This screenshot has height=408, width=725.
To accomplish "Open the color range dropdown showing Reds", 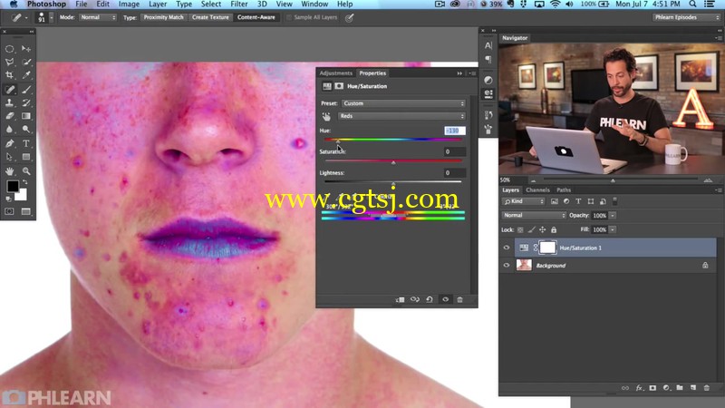I will [x=401, y=116].
